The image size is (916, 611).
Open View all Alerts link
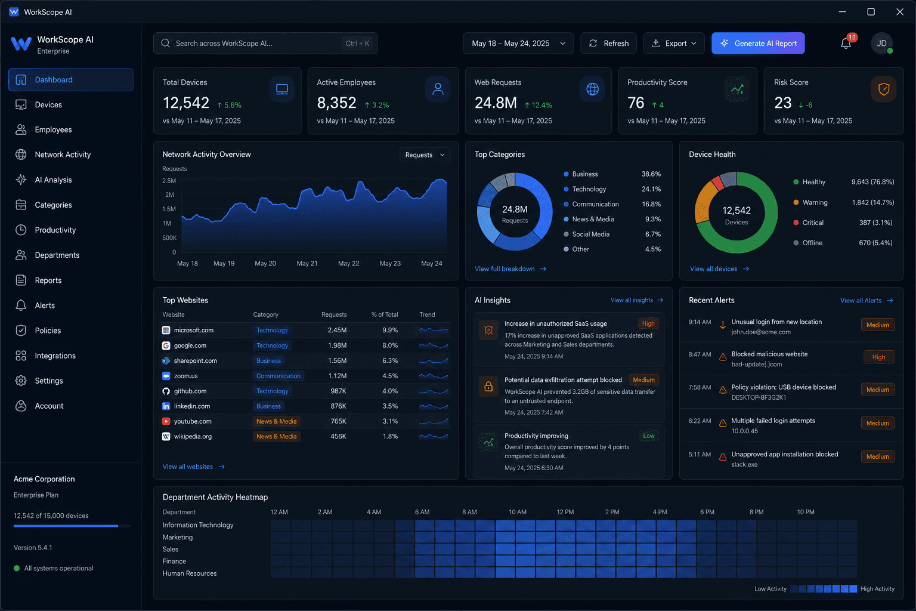tap(867, 301)
